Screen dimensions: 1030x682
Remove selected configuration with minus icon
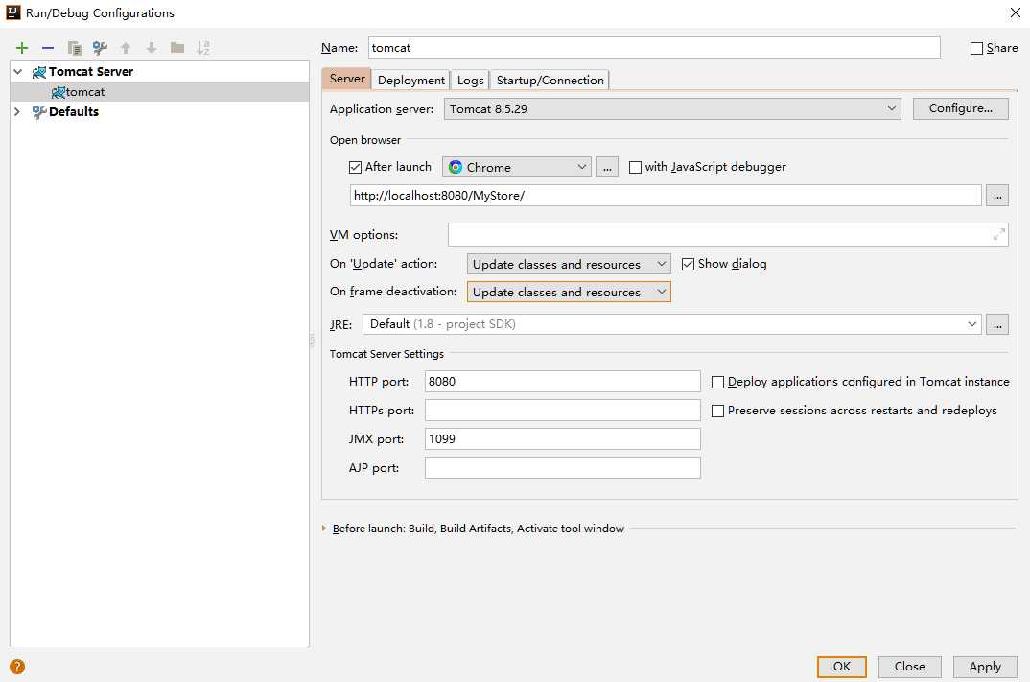click(x=48, y=48)
